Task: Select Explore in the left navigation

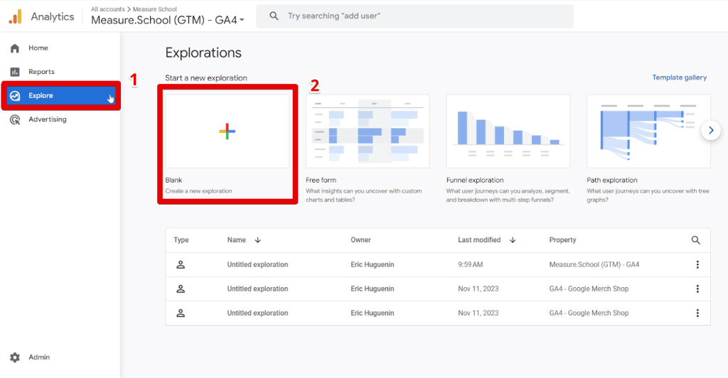Action: (x=41, y=96)
